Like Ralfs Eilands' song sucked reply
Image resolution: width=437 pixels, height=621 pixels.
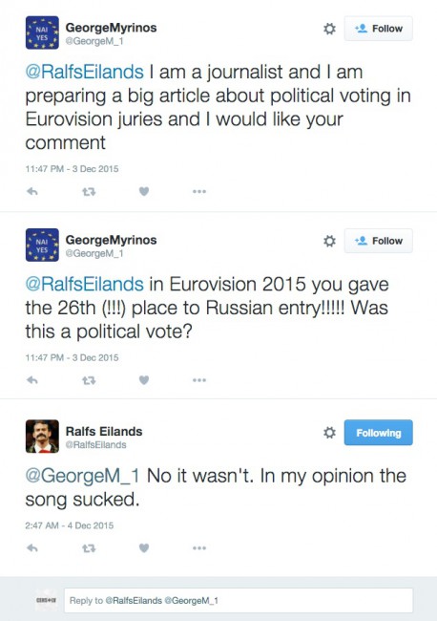(144, 547)
